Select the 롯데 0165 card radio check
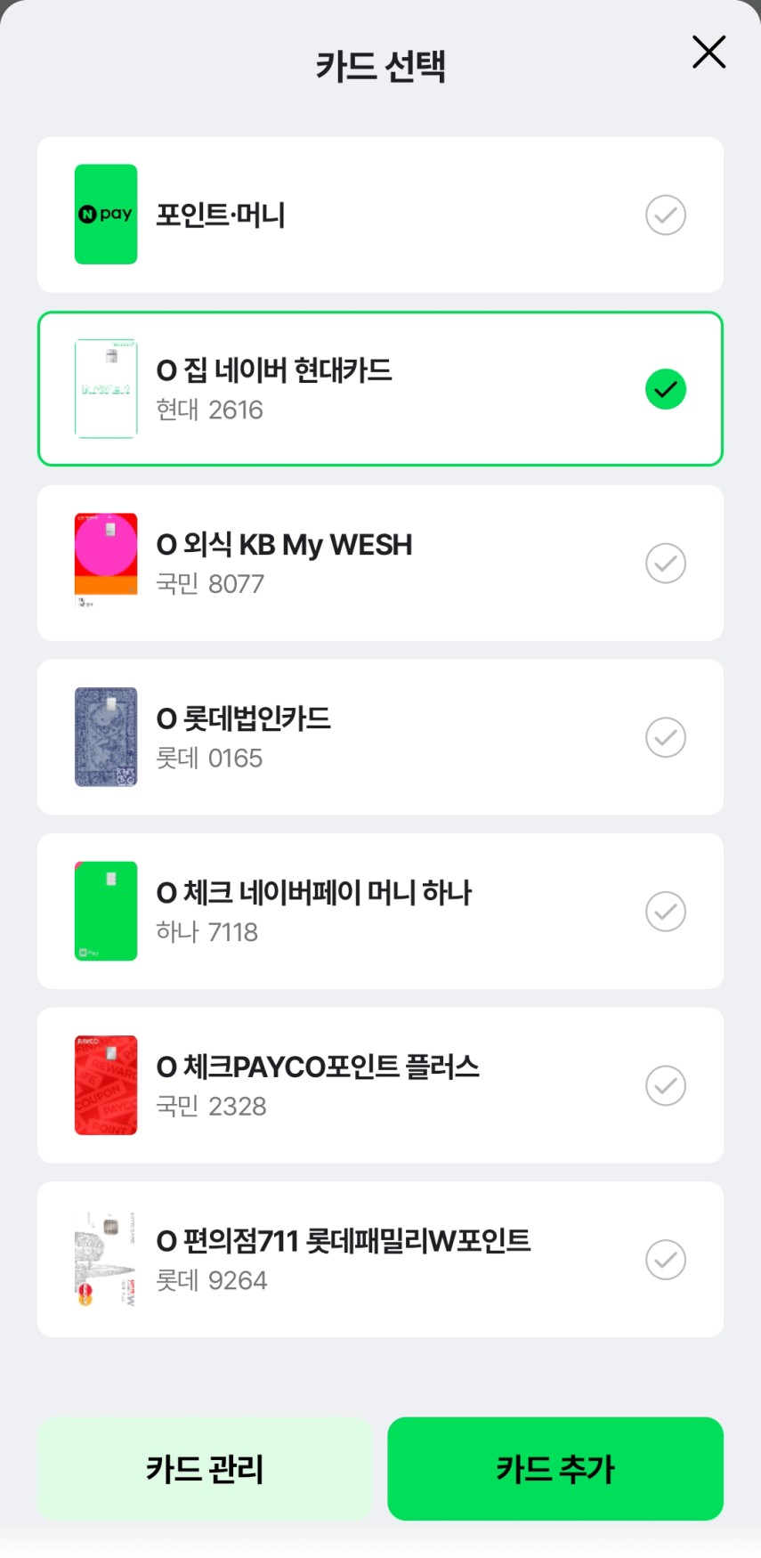Screen dimensions: 761x1558 pos(665,737)
